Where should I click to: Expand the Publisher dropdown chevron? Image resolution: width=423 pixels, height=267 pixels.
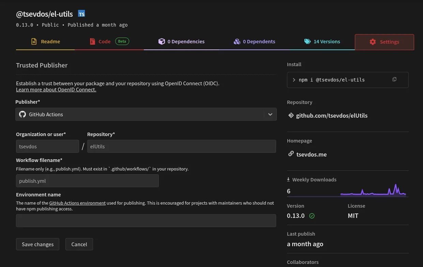[x=270, y=114]
